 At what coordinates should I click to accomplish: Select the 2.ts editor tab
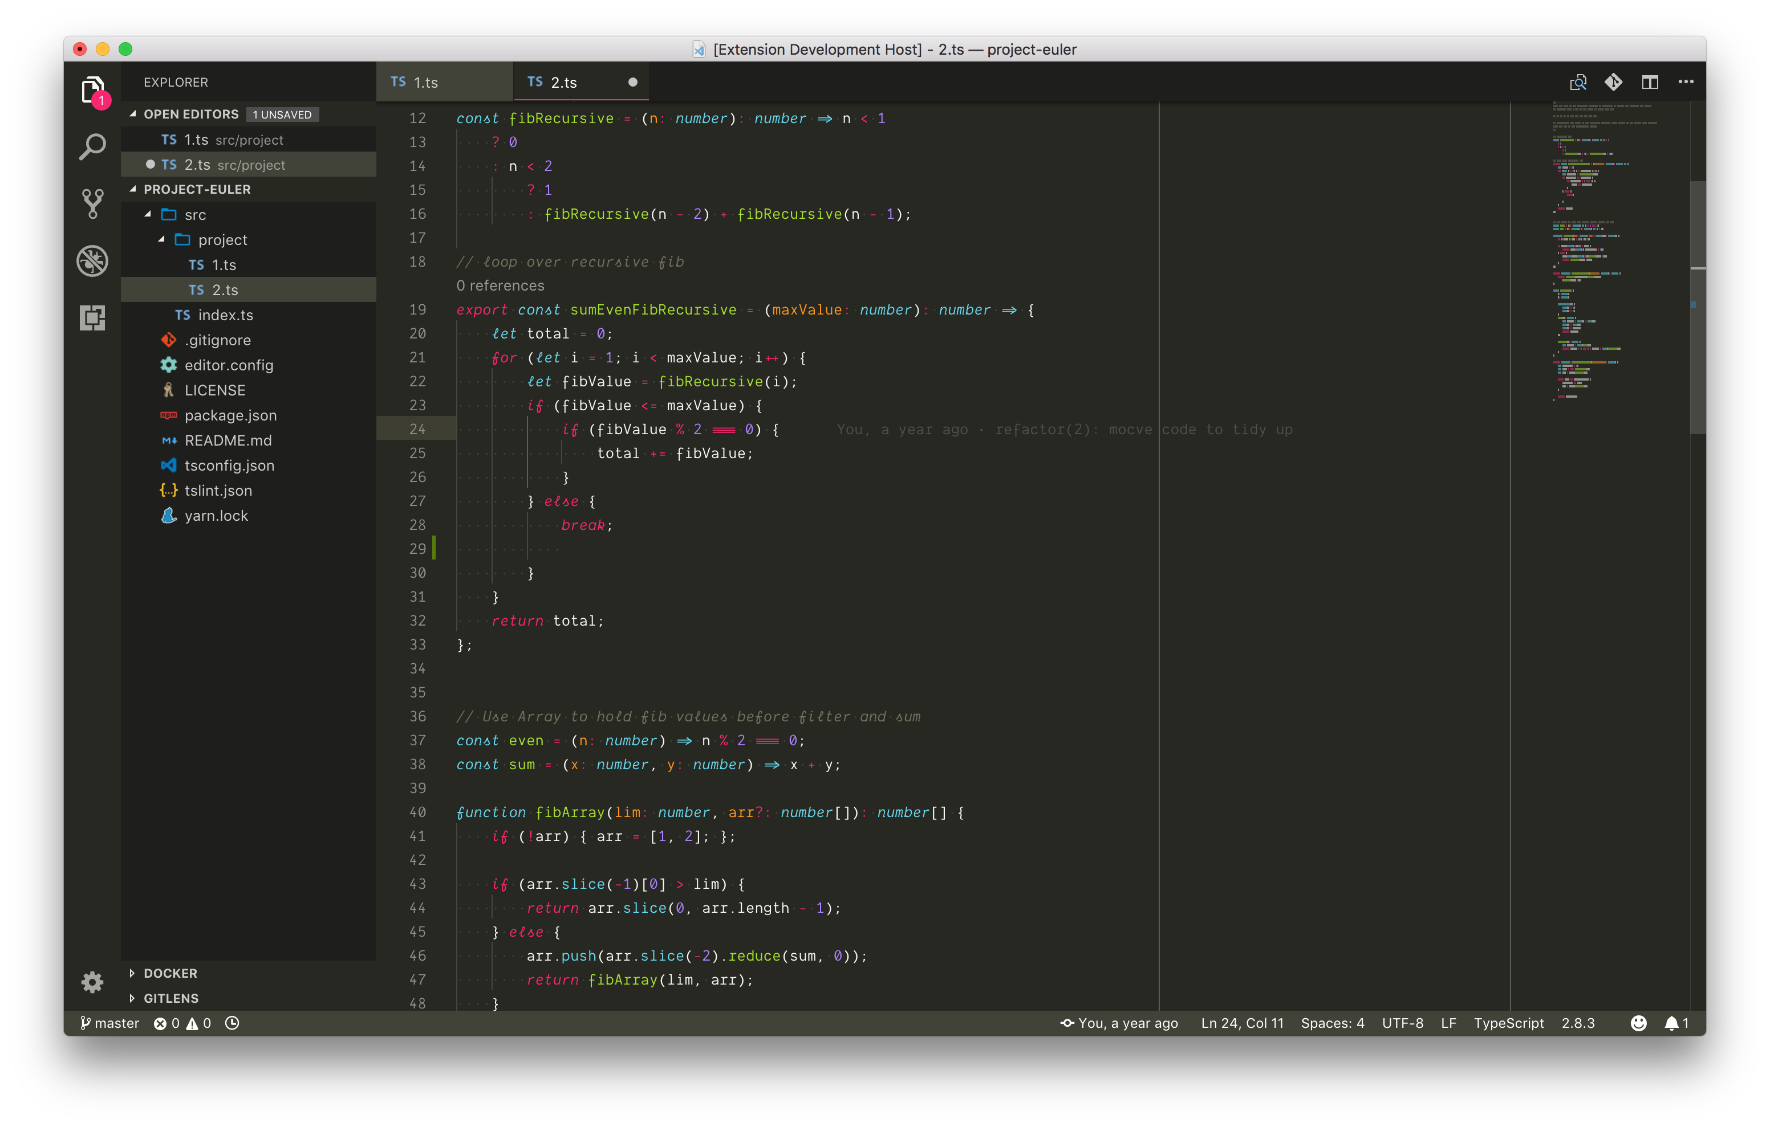[x=563, y=82]
